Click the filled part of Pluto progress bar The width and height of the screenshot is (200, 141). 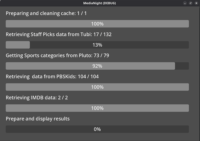58,66
